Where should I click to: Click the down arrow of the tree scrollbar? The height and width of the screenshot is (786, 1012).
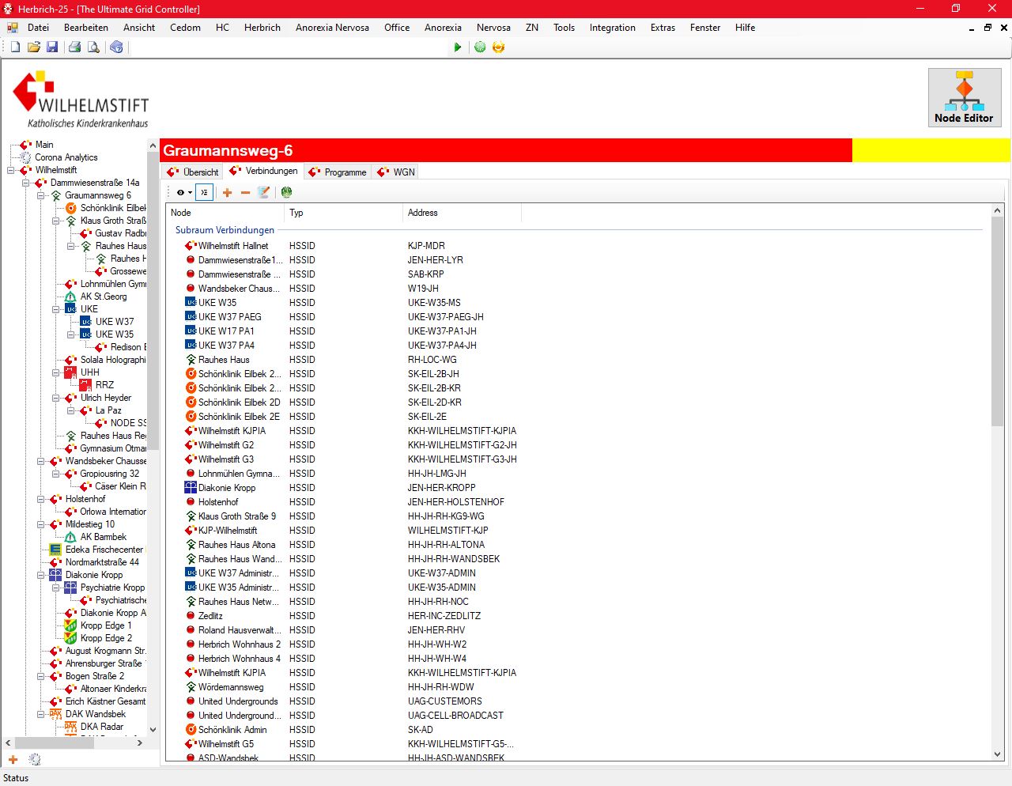tap(153, 730)
